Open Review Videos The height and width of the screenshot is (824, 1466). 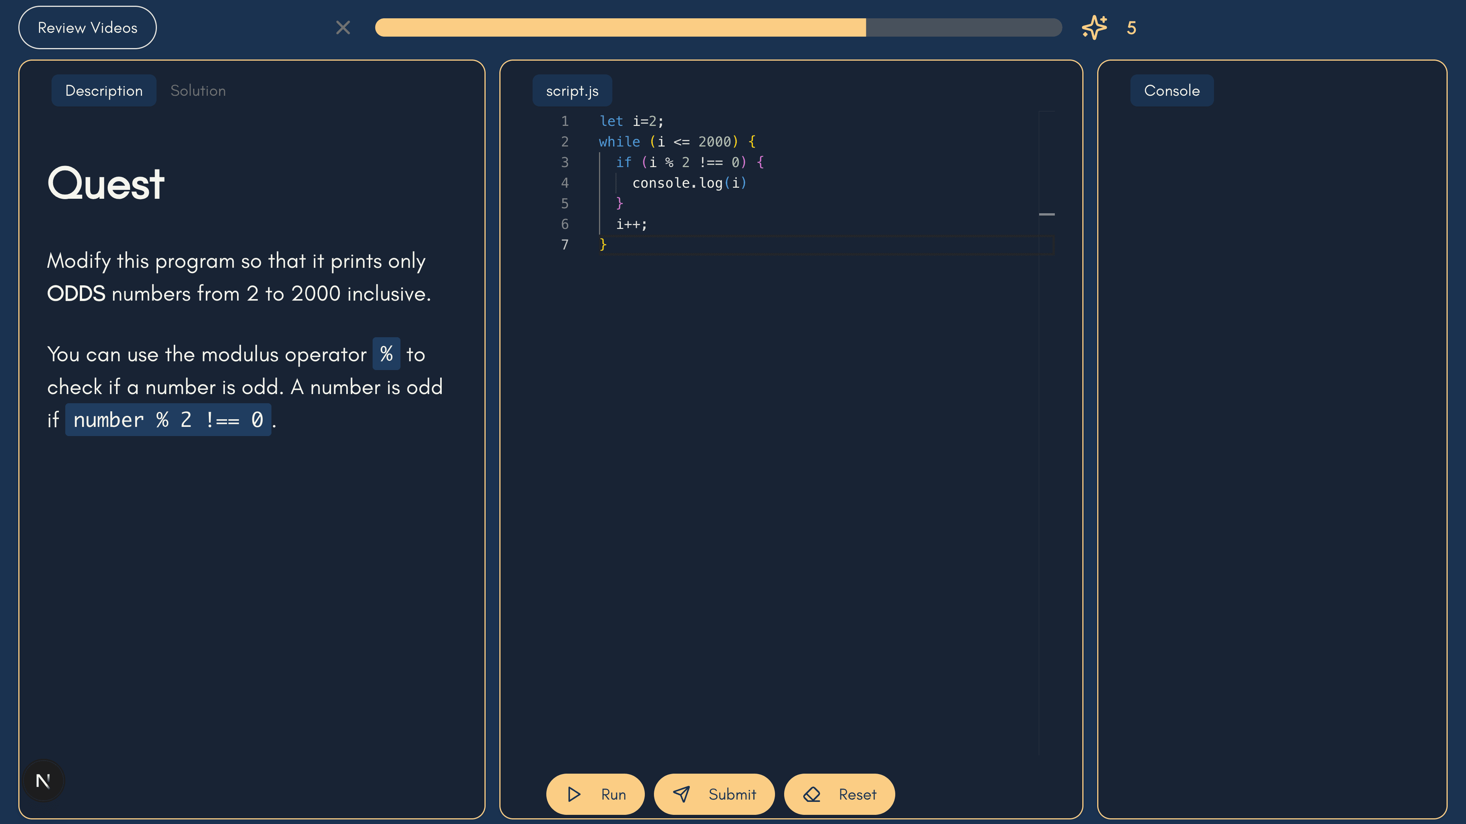[x=88, y=27]
